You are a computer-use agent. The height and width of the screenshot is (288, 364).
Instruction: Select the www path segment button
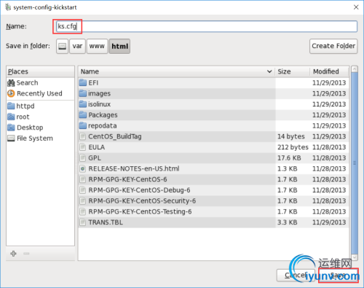tap(97, 46)
